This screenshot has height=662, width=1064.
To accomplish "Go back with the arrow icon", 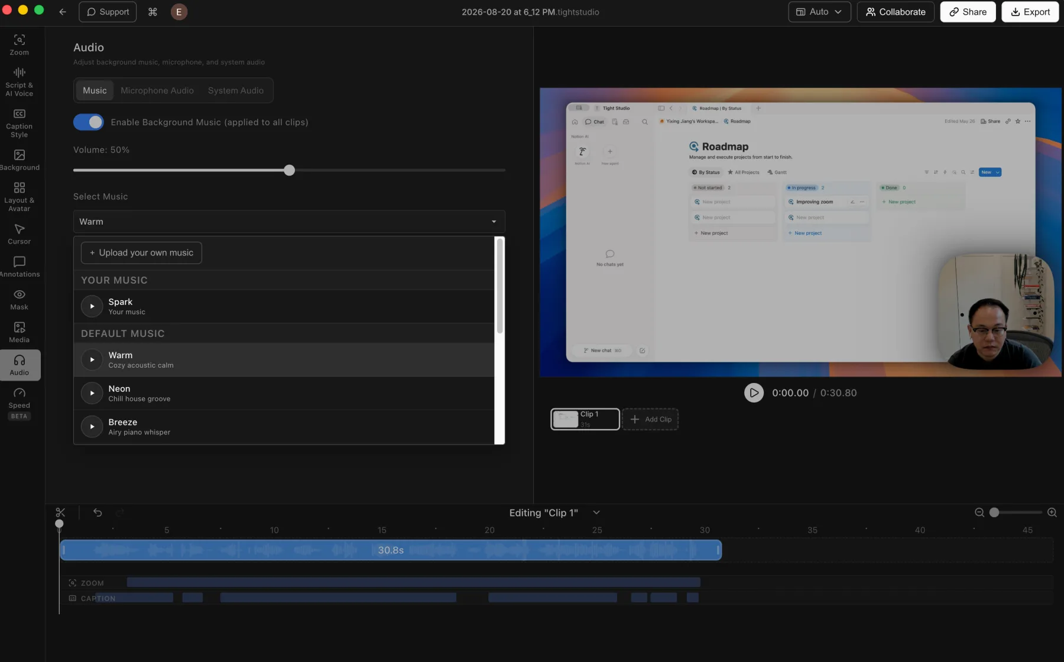I will tap(63, 12).
